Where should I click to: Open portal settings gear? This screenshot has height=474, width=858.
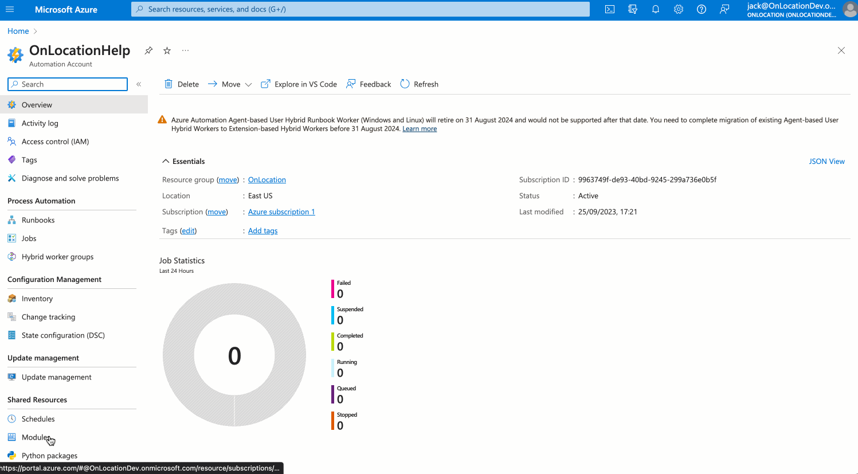click(679, 9)
